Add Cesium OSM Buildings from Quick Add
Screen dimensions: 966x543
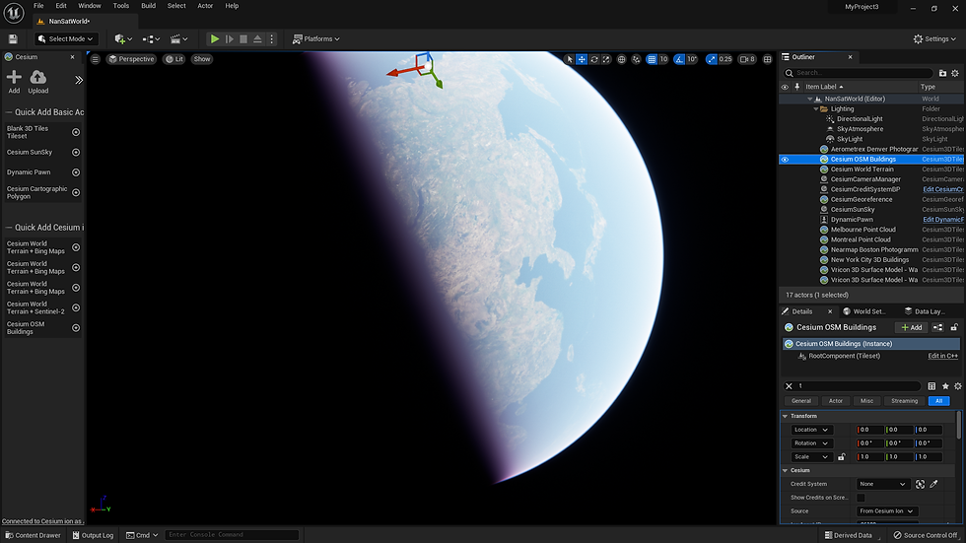[76, 328]
